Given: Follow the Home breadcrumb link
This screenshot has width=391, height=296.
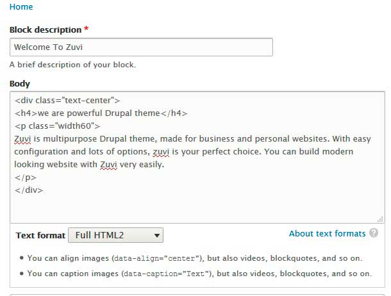Looking at the screenshot, I should [x=21, y=7].
